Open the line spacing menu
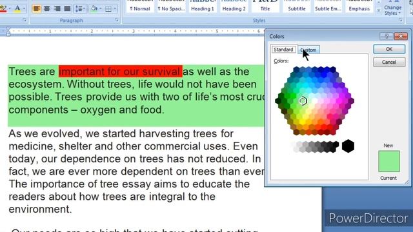The width and height of the screenshot is (413, 232). [x=80, y=8]
